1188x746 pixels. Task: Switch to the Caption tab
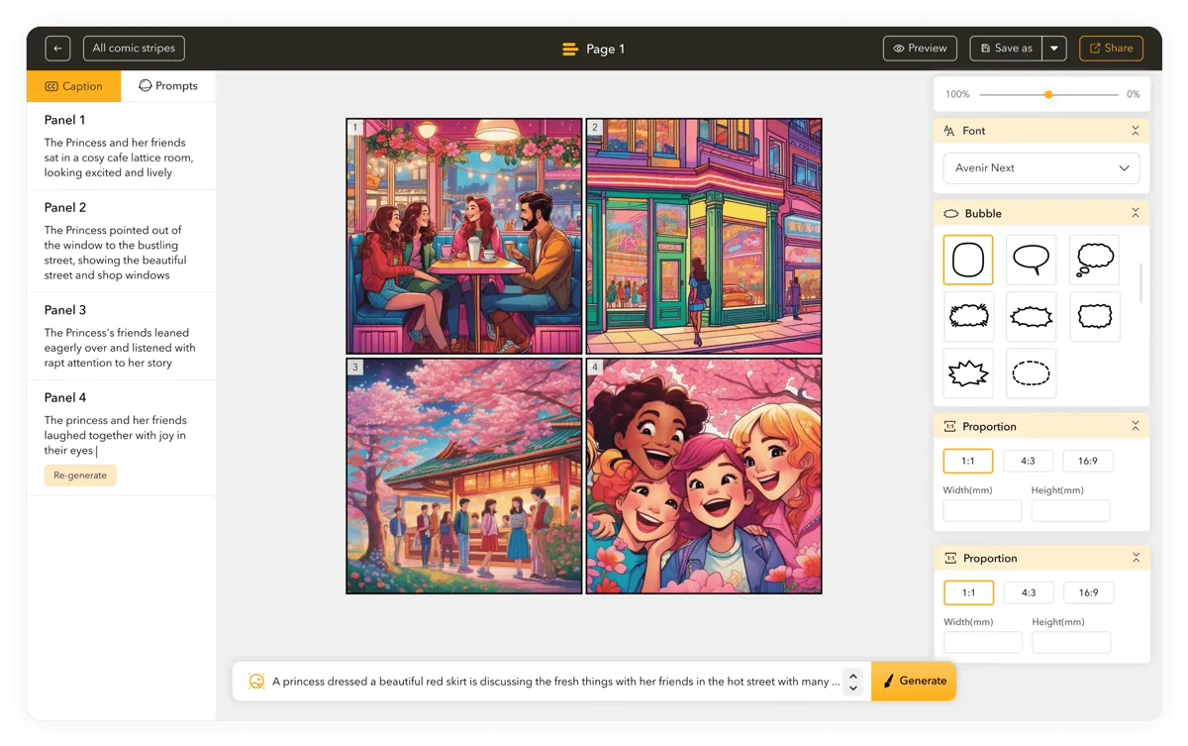(x=73, y=86)
